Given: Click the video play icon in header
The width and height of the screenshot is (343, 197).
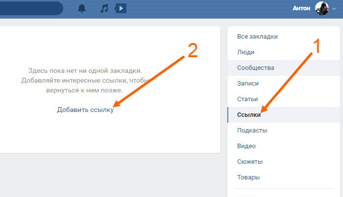Looking at the screenshot, I should [x=120, y=8].
